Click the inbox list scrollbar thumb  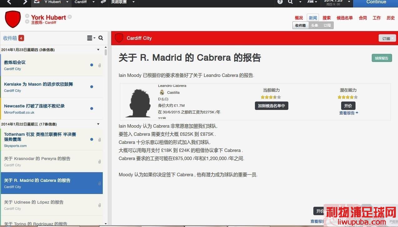[x=106, y=52]
